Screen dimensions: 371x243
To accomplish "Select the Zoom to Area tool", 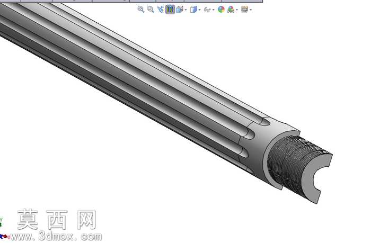I will click(x=151, y=10).
